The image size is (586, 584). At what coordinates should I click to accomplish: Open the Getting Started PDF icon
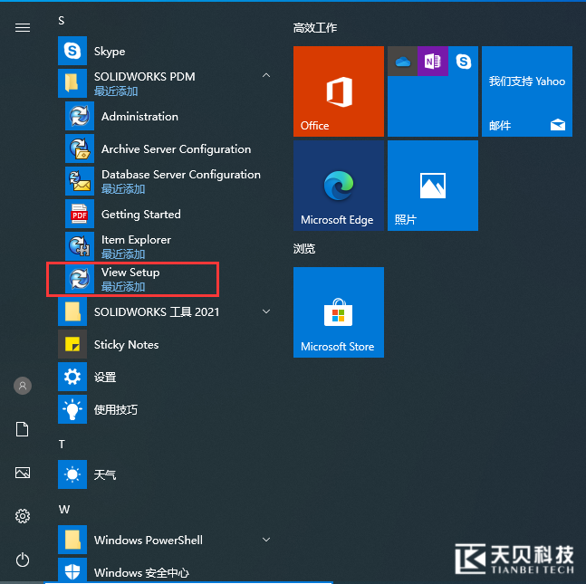pos(80,214)
